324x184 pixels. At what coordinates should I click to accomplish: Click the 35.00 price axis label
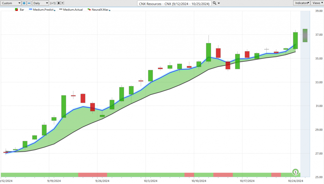[319, 58]
